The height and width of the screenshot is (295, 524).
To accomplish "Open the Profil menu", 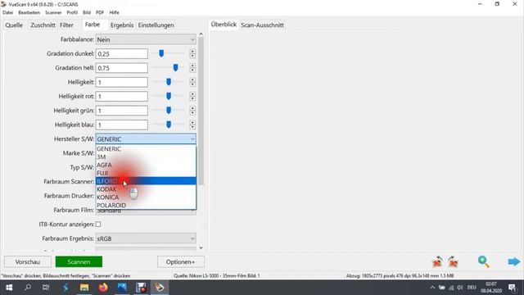I will (x=72, y=12).
